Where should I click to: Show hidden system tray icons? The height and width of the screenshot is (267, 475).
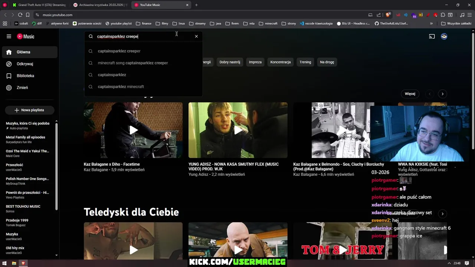point(449,263)
